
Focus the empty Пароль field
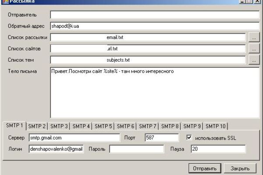coord(137,149)
